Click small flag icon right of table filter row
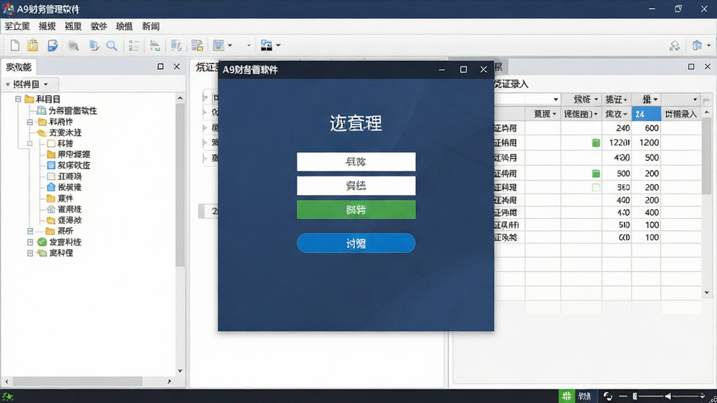This screenshot has width=717, height=403. click(x=706, y=99)
